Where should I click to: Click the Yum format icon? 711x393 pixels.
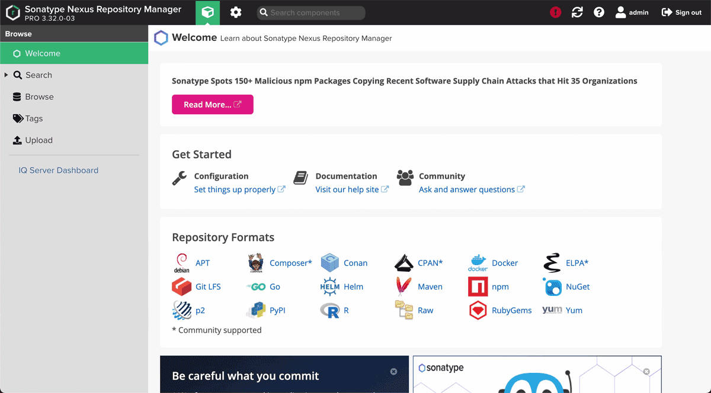click(x=552, y=310)
